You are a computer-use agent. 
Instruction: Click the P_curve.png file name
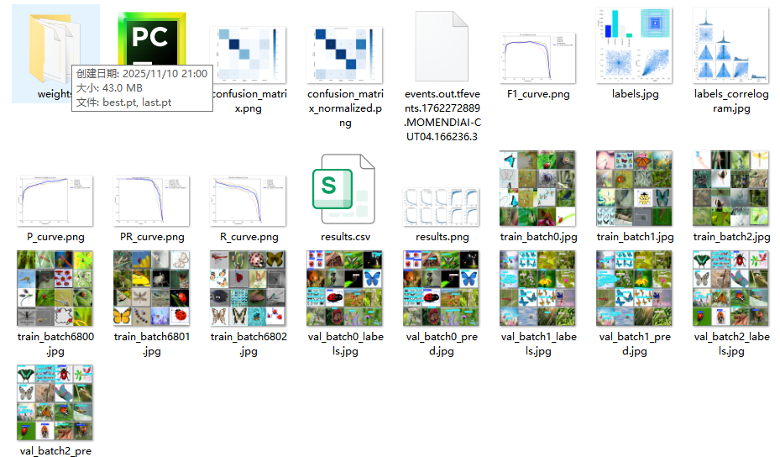click(x=55, y=237)
